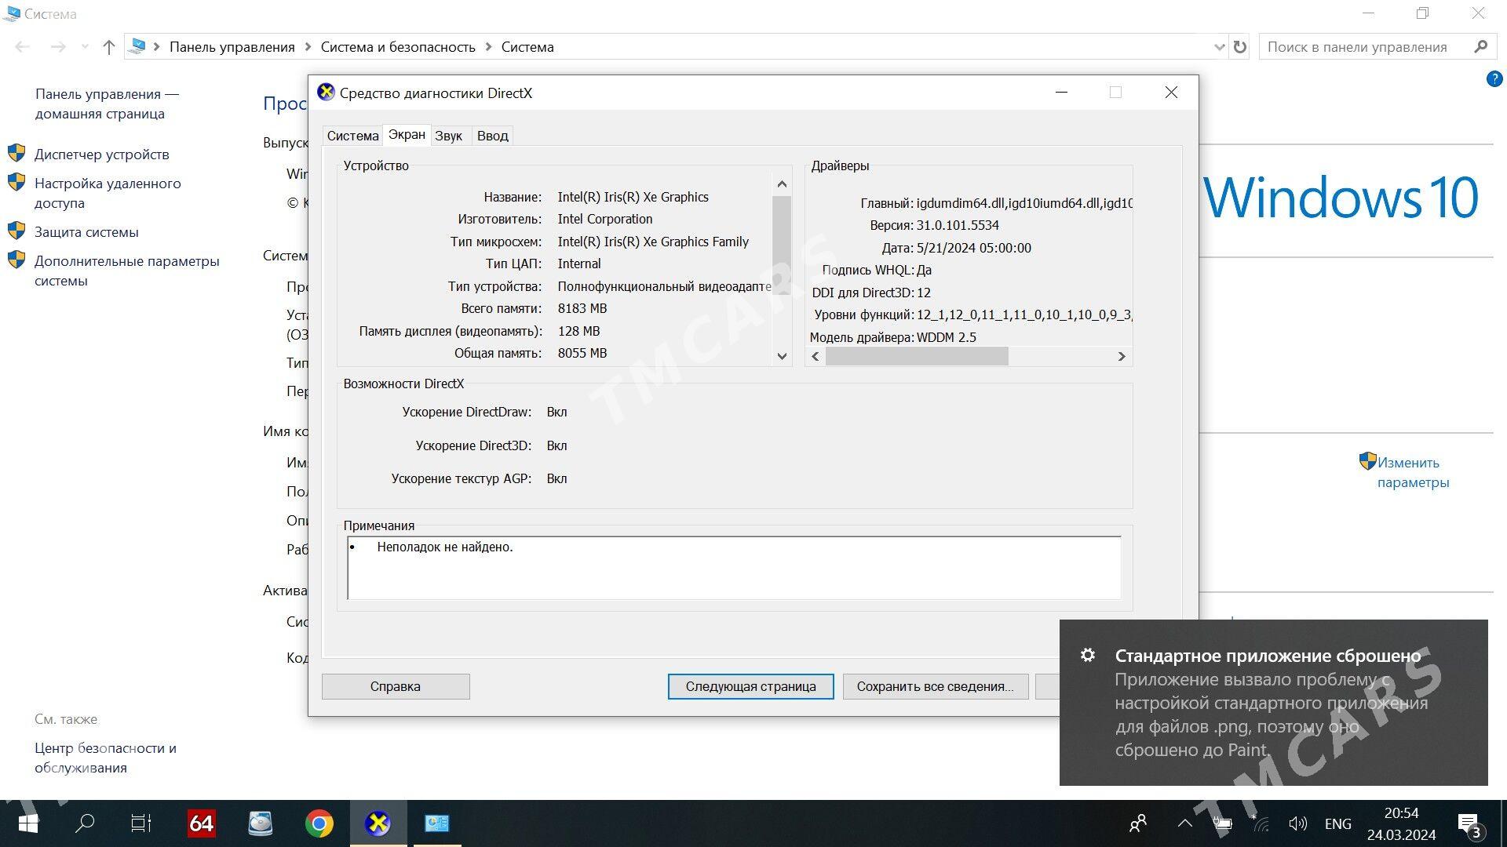Open the disk utility taskbar icon

[x=260, y=823]
